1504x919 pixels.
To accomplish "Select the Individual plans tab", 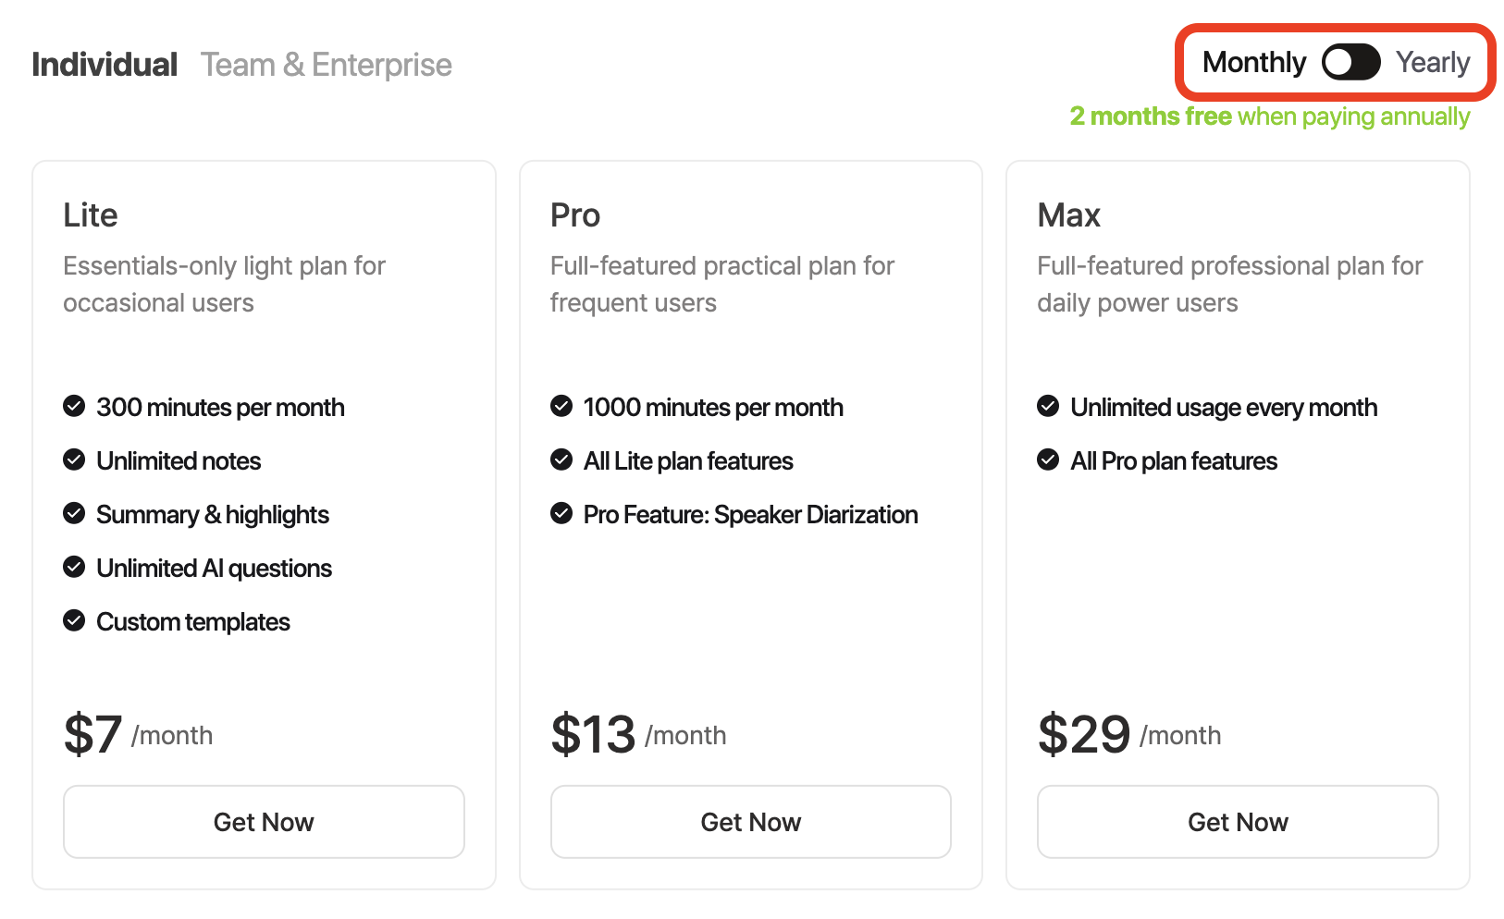I will 105,65.
